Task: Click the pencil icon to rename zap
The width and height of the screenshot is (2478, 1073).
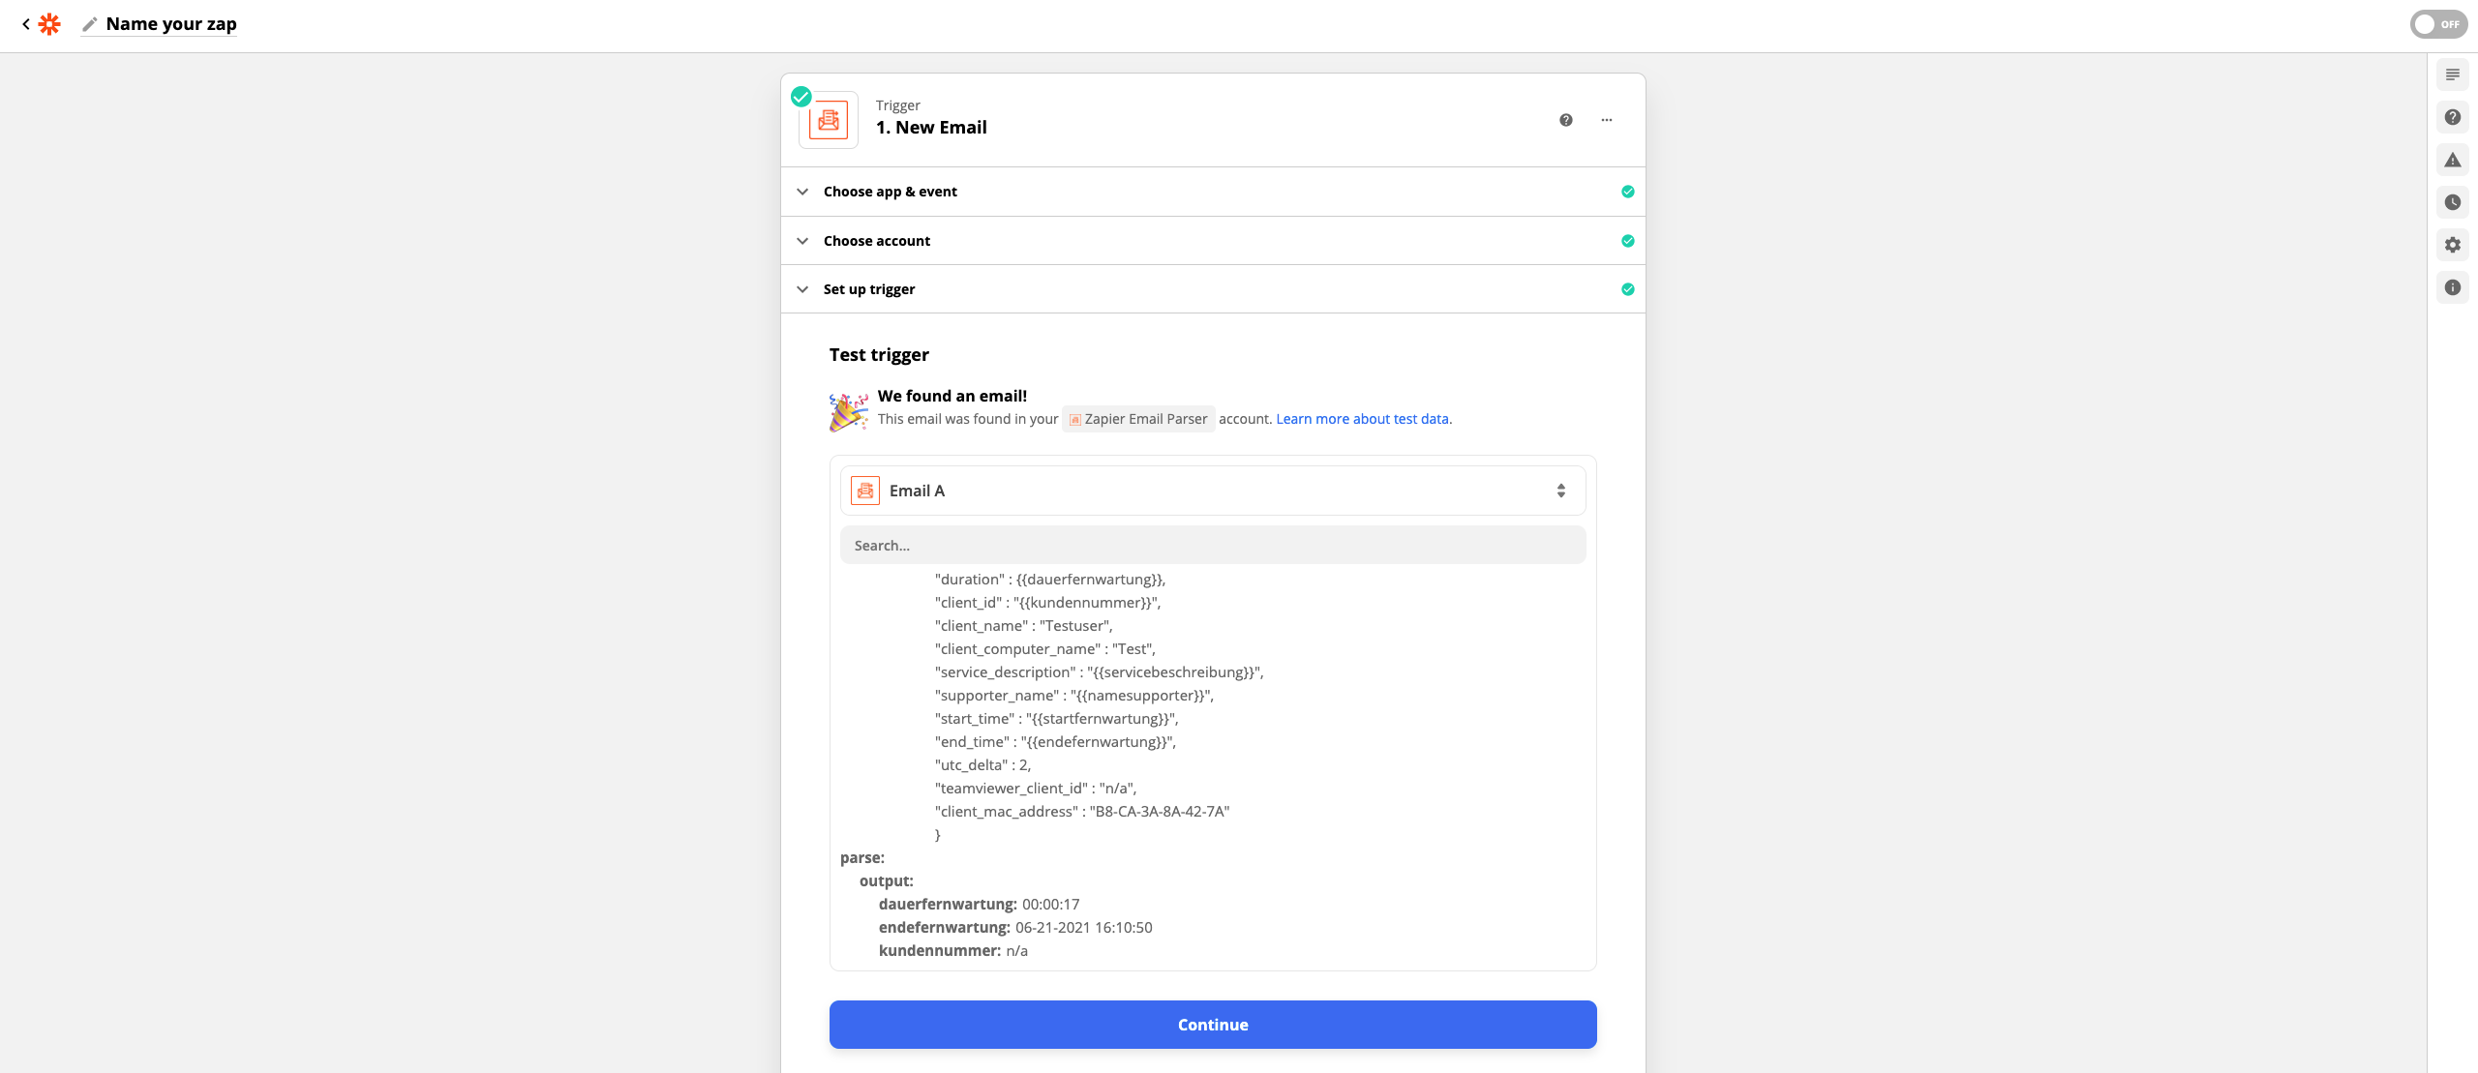Action: pyautogui.click(x=90, y=24)
